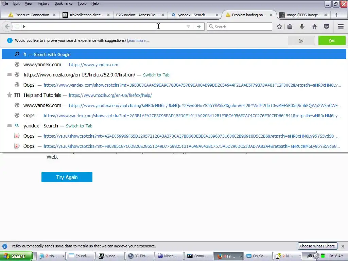
Task: Click the magnifier icon in search box
Action: (211, 27)
